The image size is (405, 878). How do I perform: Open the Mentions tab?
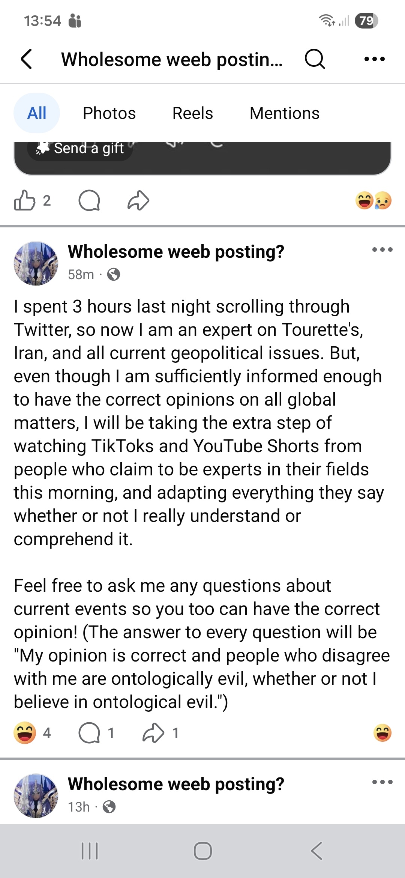[284, 113]
